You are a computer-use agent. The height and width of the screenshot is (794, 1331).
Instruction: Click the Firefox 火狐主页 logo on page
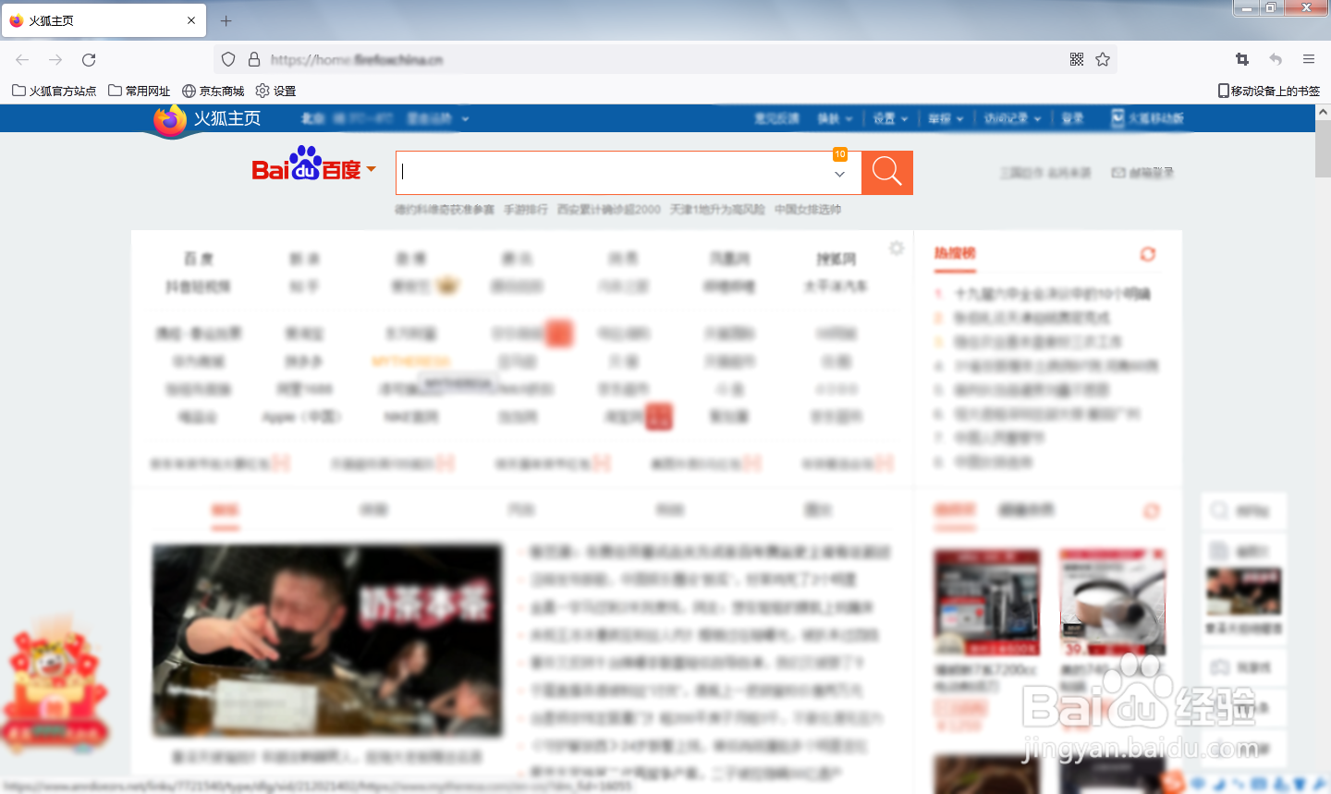208,119
